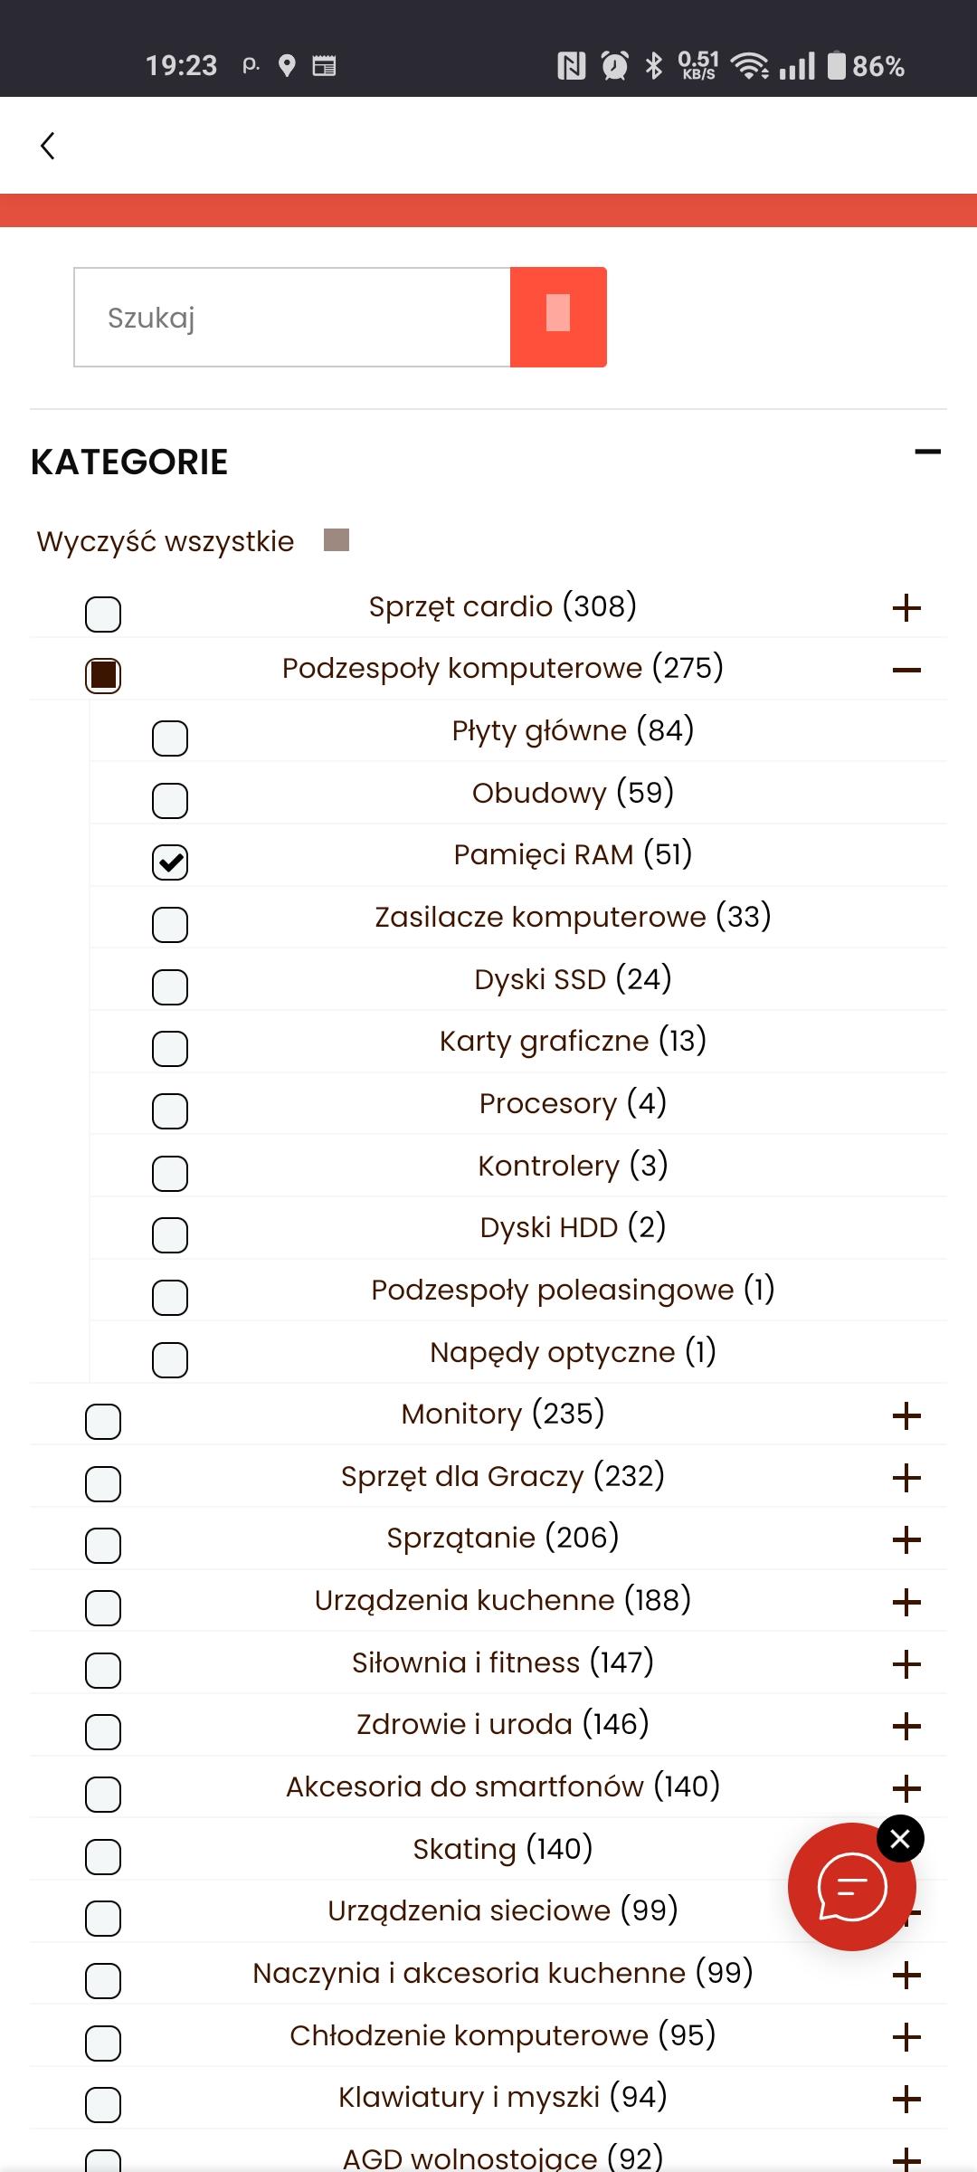Image resolution: width=977 pixels, height=2172 pixels.
Task: Select the Dyski SSD category label
Action: 573,979
